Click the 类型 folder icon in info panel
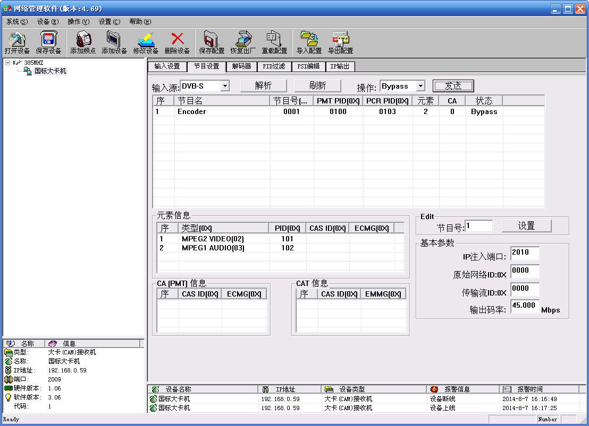Viewport: 589px width, 426px height. point(9,352)
